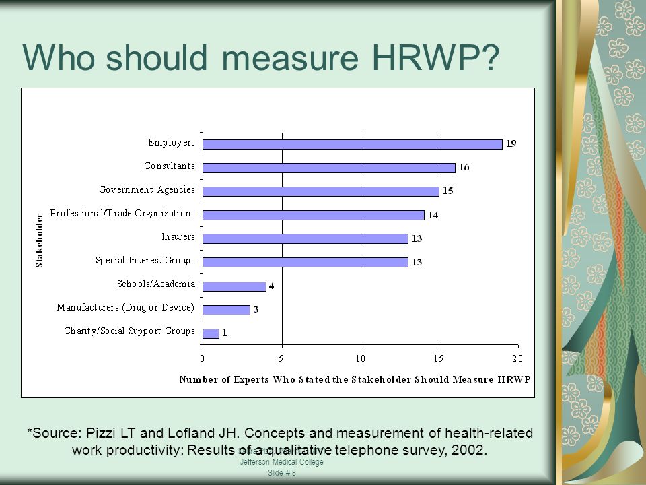The image size is (646, 485).
Task: Click x-axis tick label '10'
Action: pos(361,358)
